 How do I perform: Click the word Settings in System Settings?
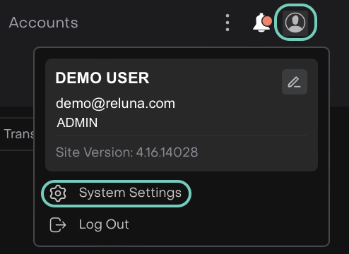pos(155,193)
